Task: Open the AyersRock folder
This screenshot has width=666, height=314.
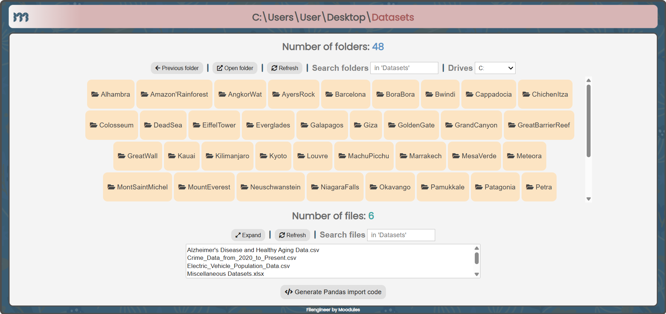Action: 294,94
